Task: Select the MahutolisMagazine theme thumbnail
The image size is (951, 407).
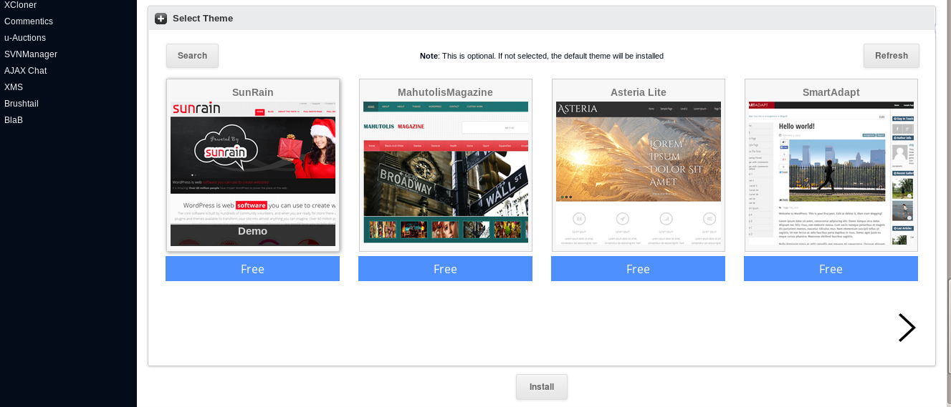Action: [x=445, y=172]
